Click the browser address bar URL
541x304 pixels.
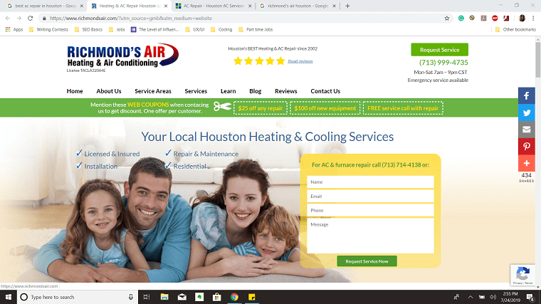pyautogui.click(x=131, y=18)
